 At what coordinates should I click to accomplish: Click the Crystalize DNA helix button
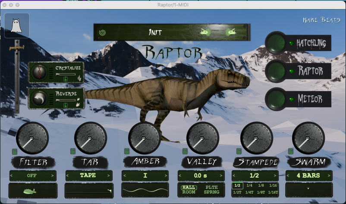pyautogui.click(x=40, y=72)
